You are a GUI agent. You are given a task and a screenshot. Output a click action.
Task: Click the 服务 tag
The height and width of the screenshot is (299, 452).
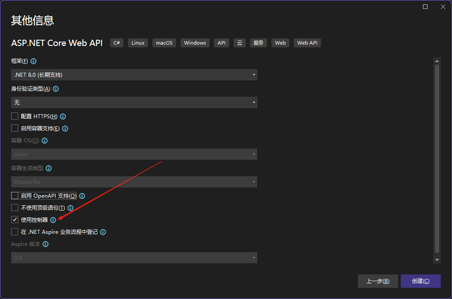click(259, 43)
